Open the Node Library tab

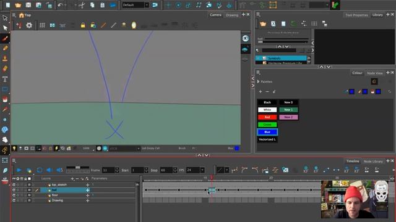click(373, 162)
